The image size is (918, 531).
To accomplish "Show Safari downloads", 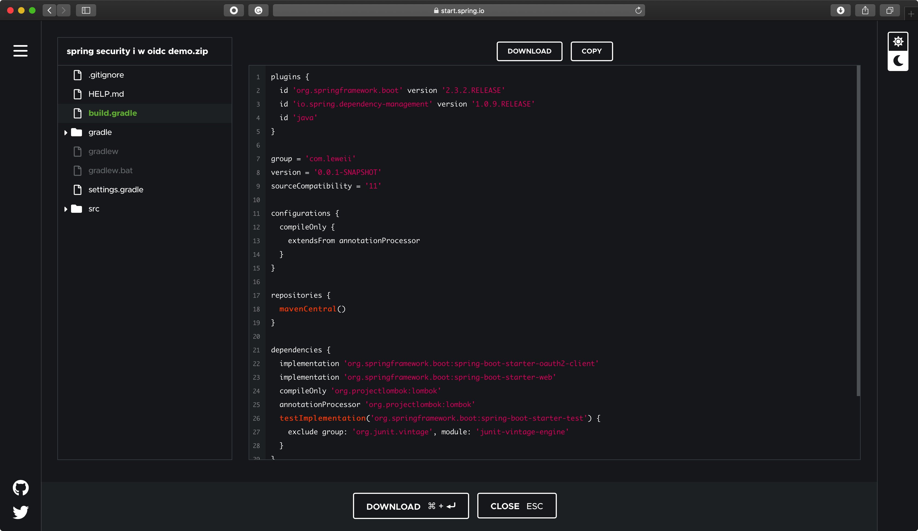I will 840,10.
